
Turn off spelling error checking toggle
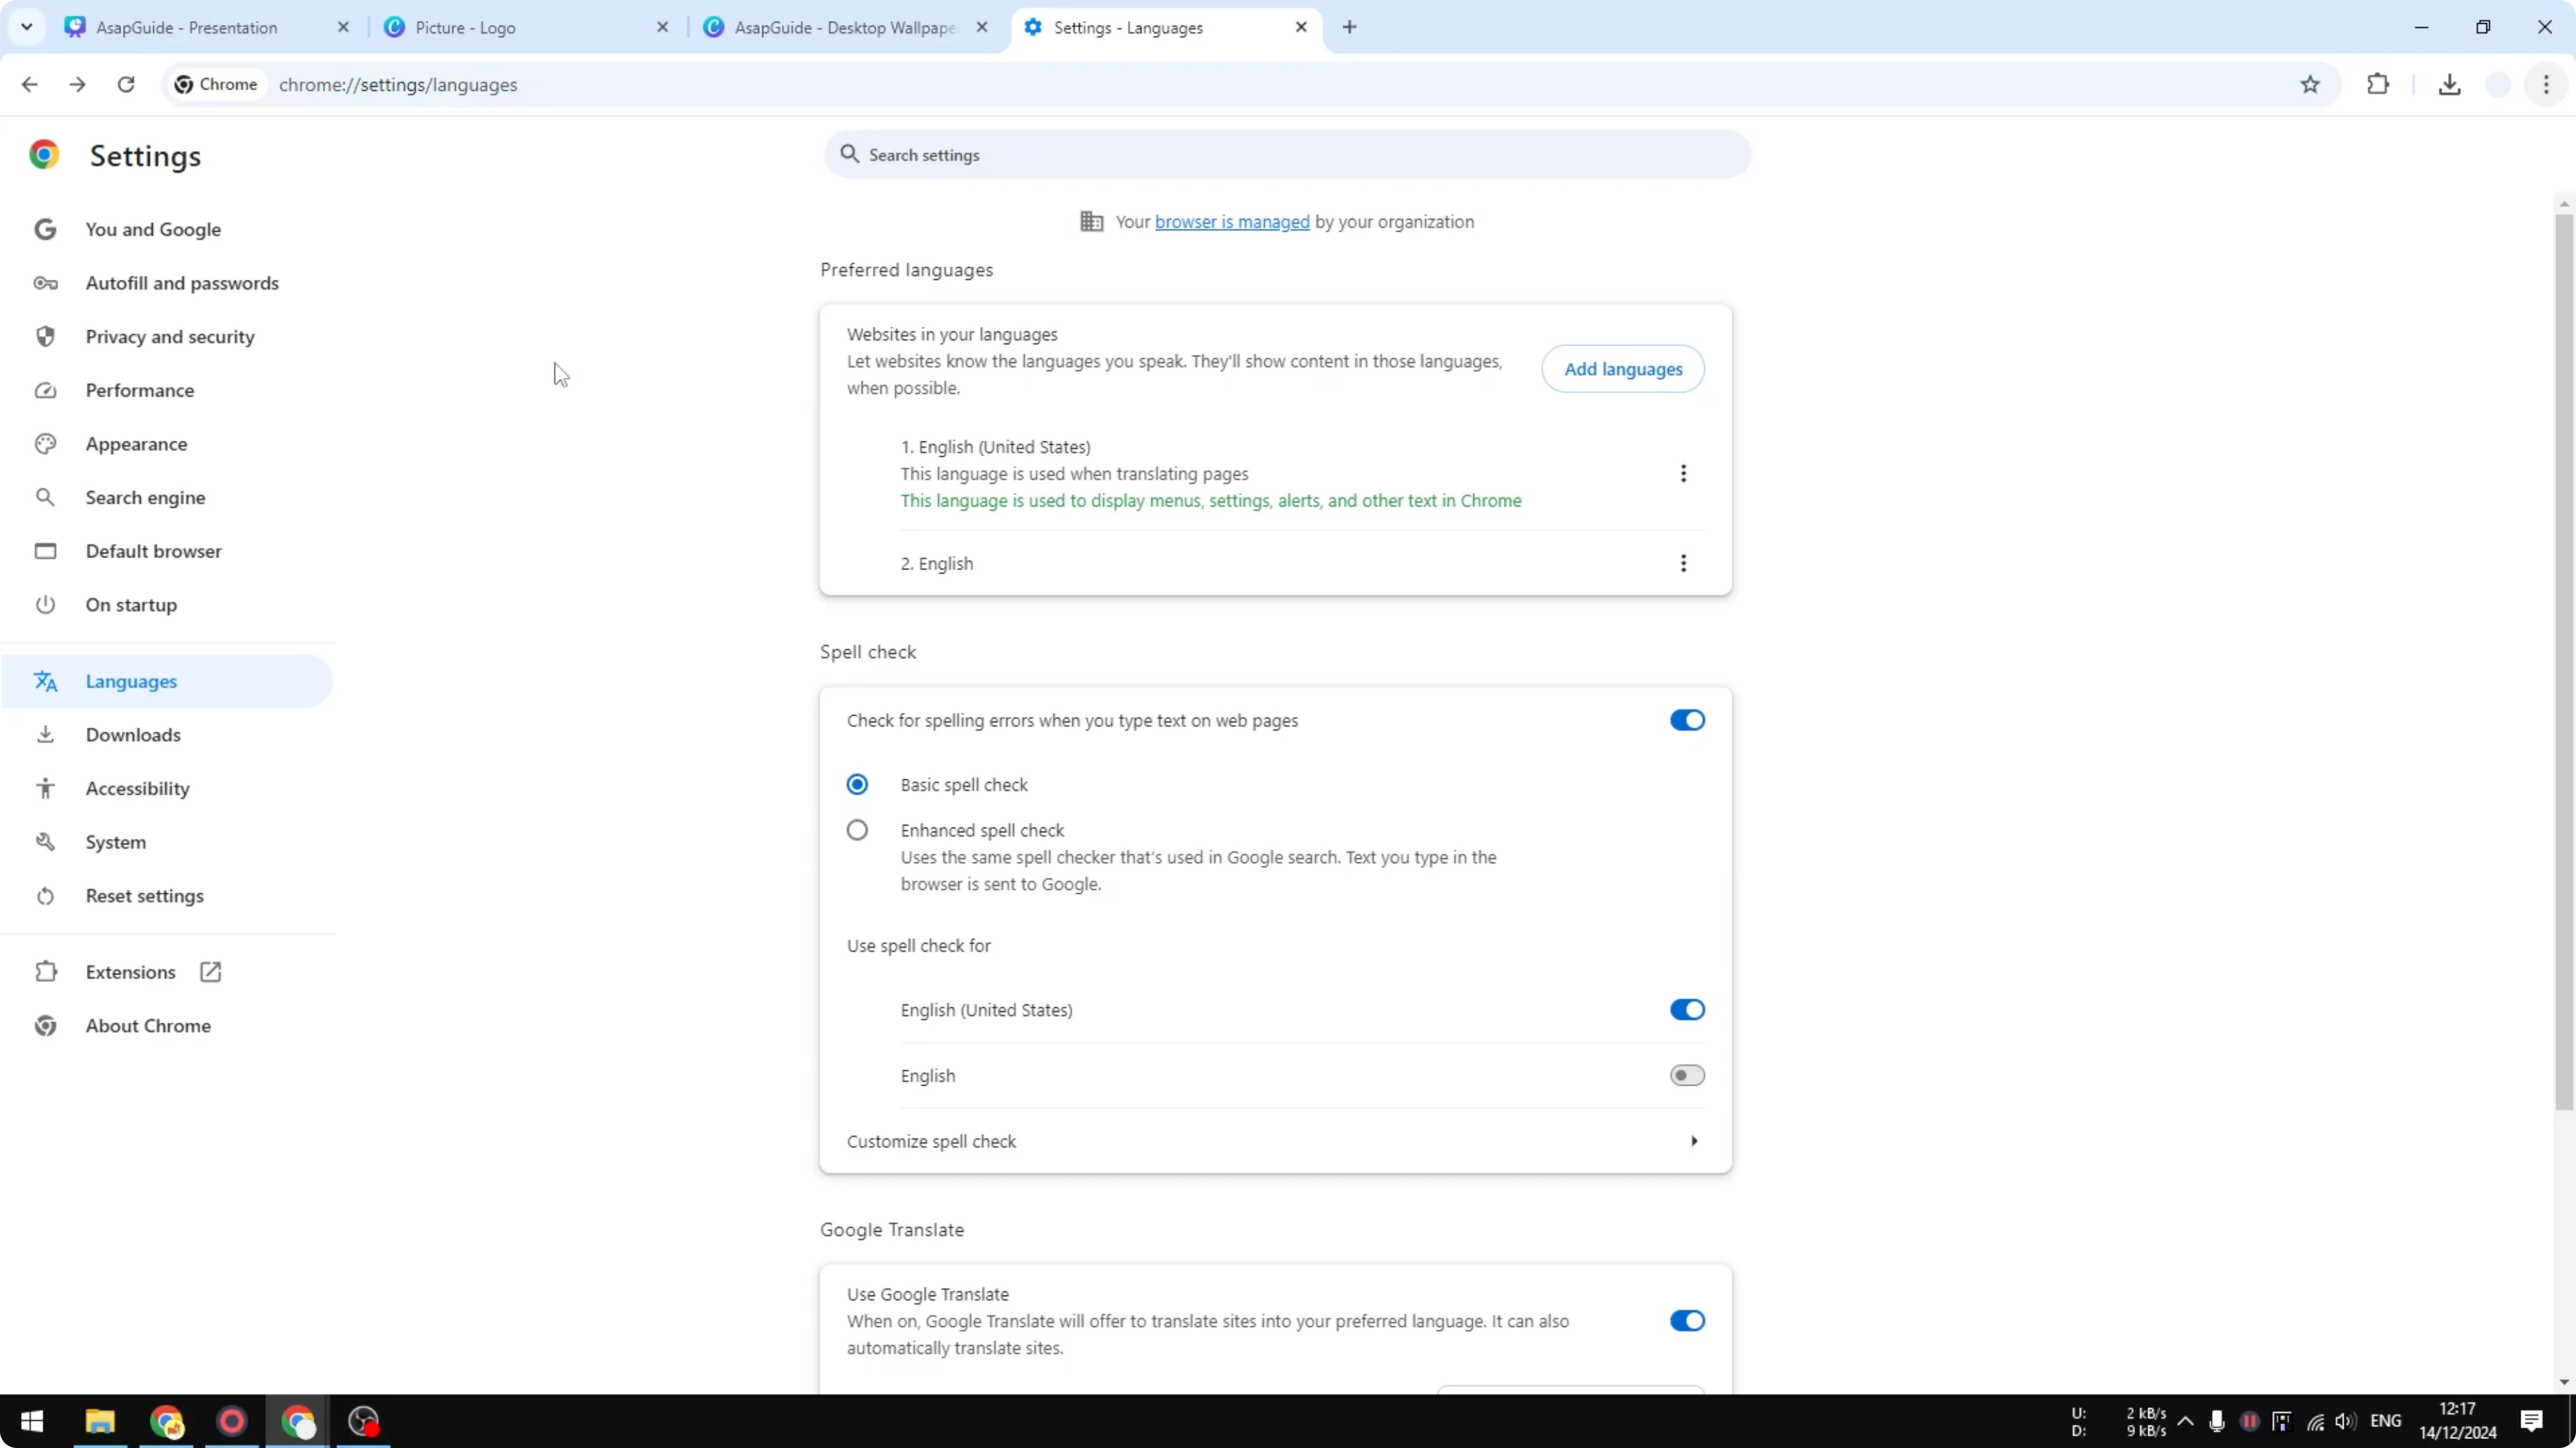click(x=1686, y=721)
